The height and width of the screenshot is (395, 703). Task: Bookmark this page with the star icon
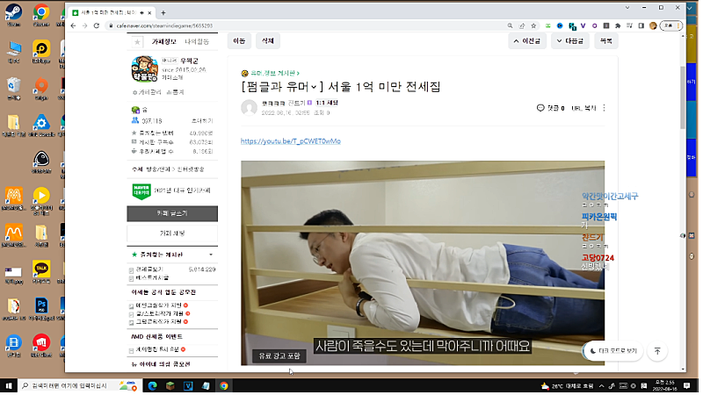(533, 26)
